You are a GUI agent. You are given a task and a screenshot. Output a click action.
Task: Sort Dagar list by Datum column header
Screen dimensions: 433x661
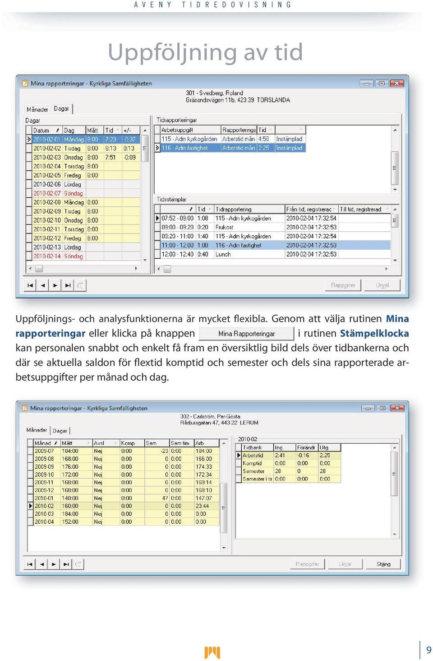[x=47, y=130]
